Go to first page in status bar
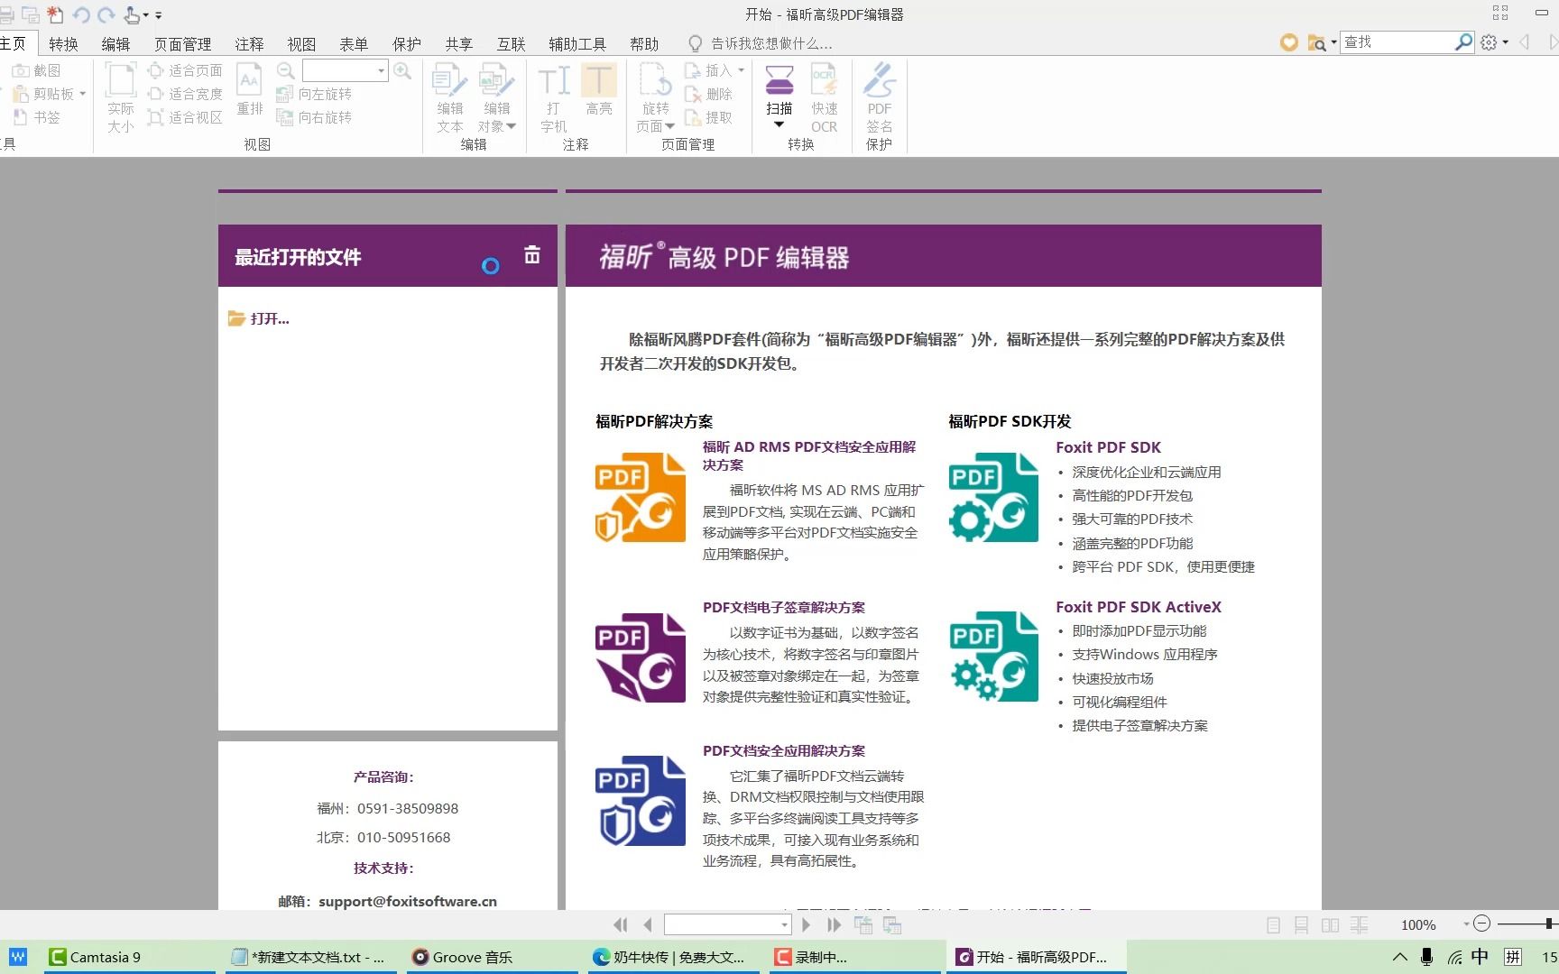The image size is (1559, 974). point(621,924)
